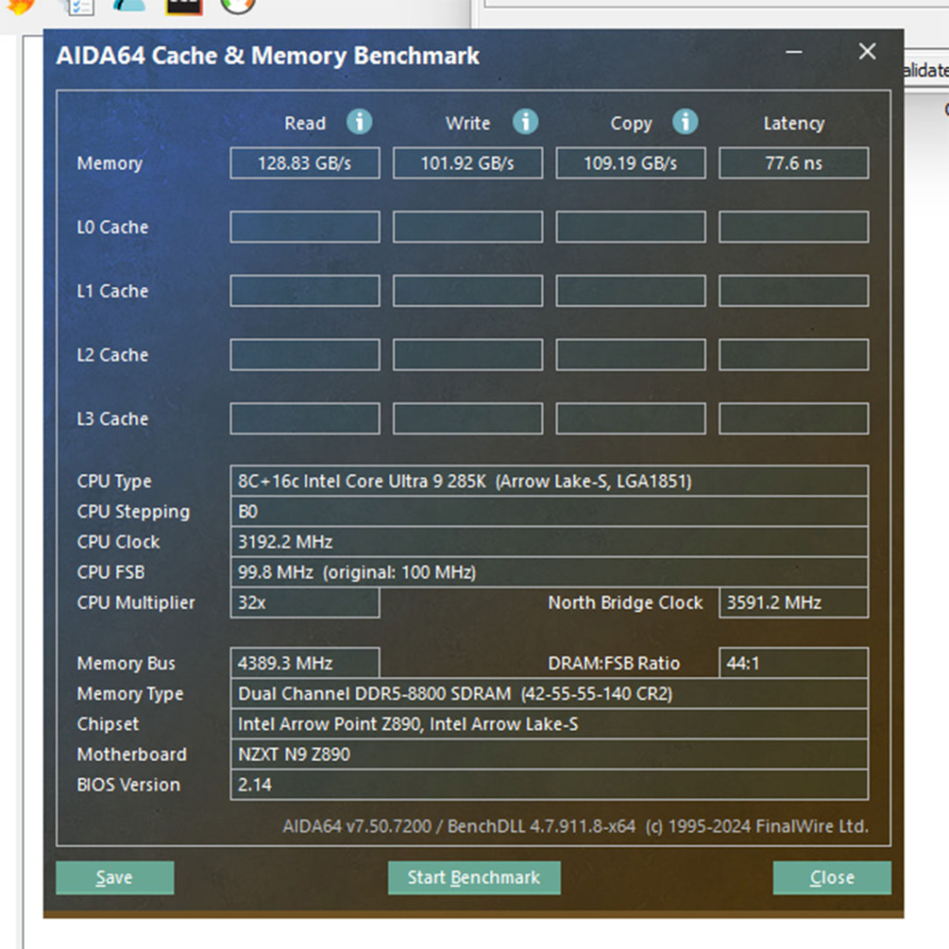Click the Start Benchmark button
Viewport: 949px width, 949px height.
[474, 877]
